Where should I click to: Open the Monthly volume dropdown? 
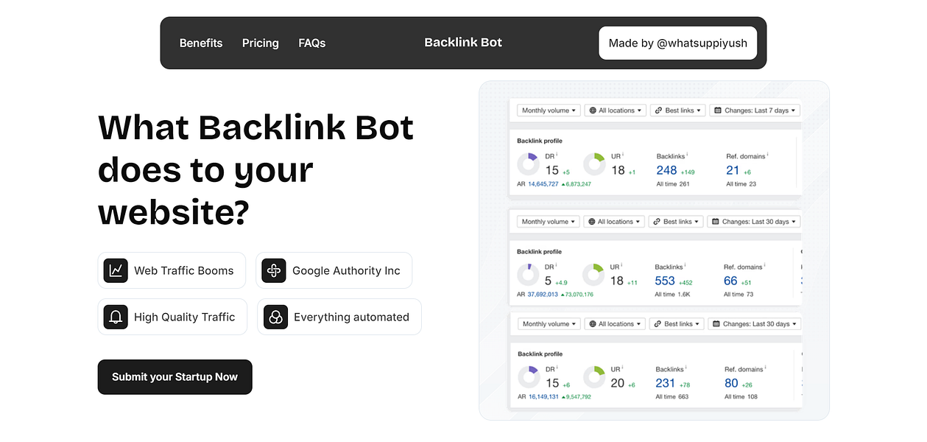point(548,110)
